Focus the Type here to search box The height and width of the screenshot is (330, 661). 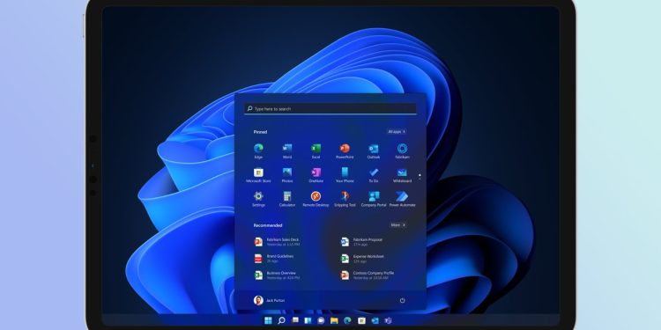330,108
